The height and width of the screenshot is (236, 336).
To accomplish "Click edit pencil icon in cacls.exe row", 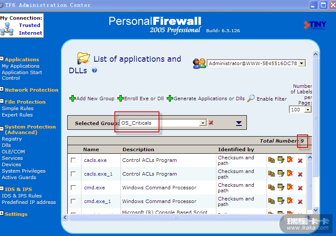I will [281, 160].
